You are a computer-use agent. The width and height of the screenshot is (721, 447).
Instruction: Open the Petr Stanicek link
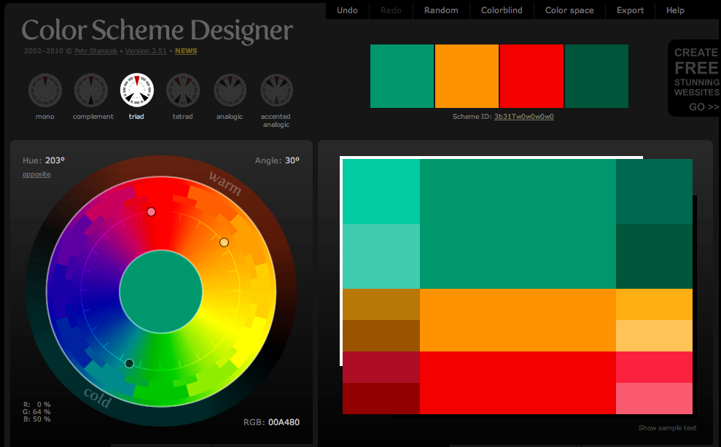coord(96,51)
